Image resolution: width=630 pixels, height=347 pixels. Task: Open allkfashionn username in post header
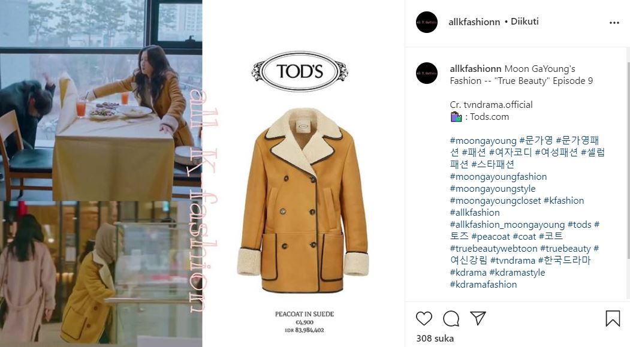point(474,22)
